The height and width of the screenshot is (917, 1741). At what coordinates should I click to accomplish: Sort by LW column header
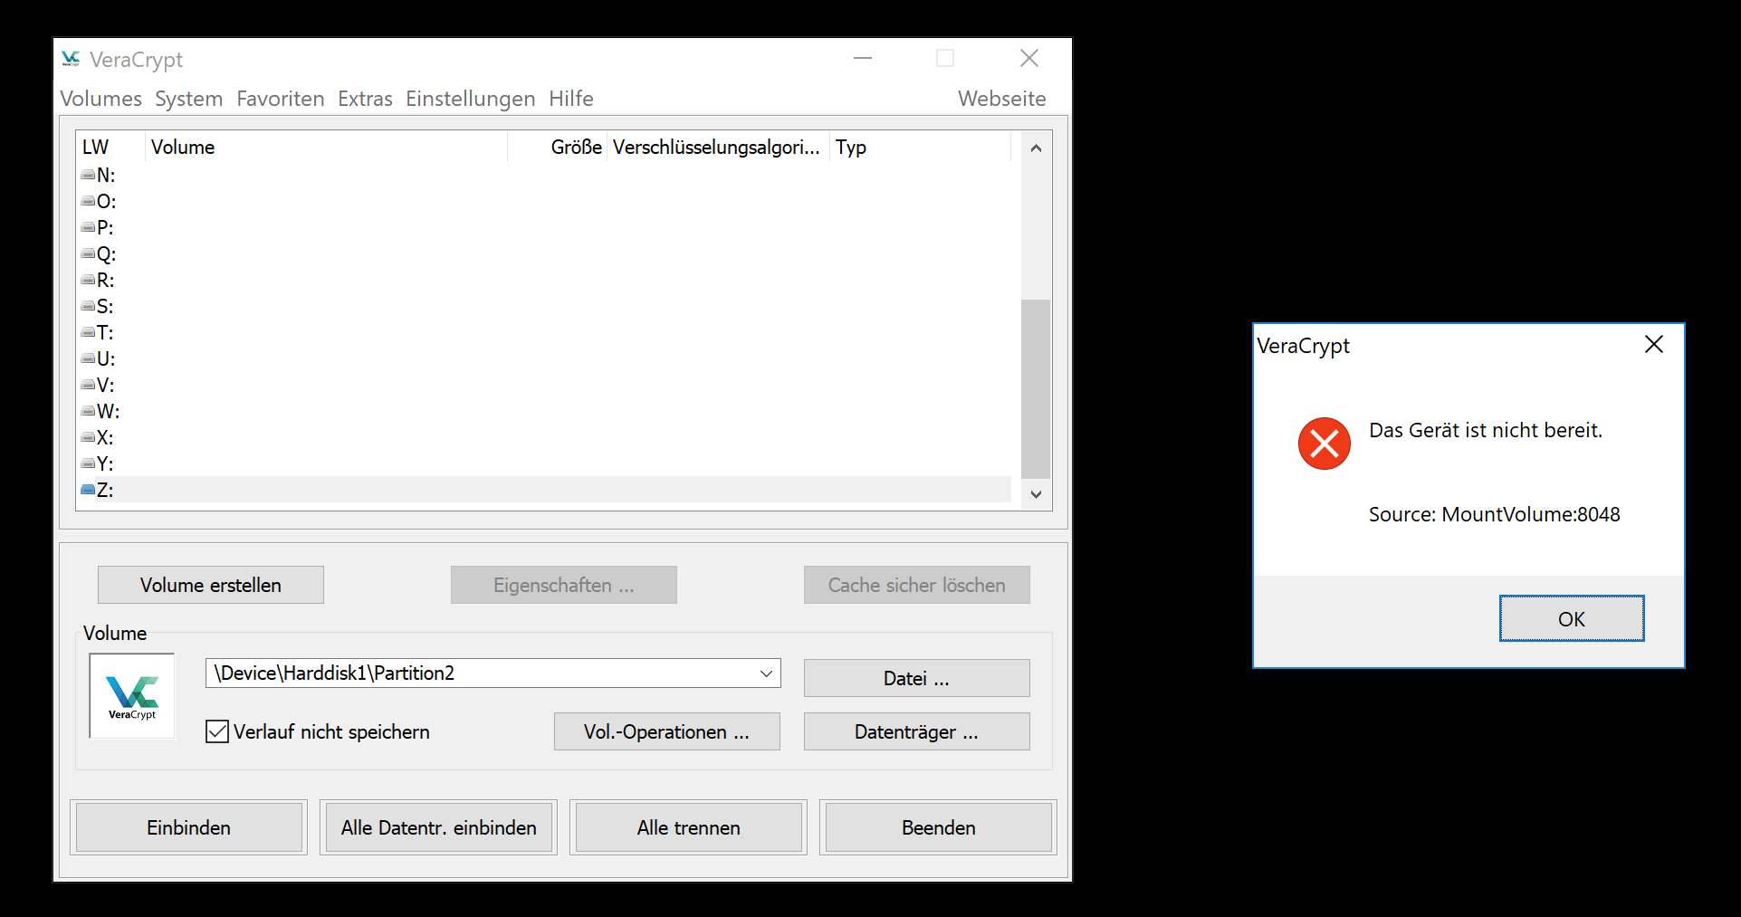[x=110, y=147]
